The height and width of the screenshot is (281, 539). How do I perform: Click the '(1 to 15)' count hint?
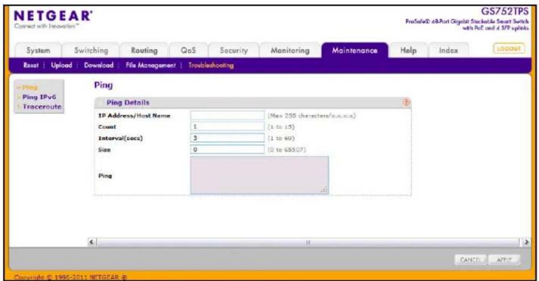[x=281, y=127]
